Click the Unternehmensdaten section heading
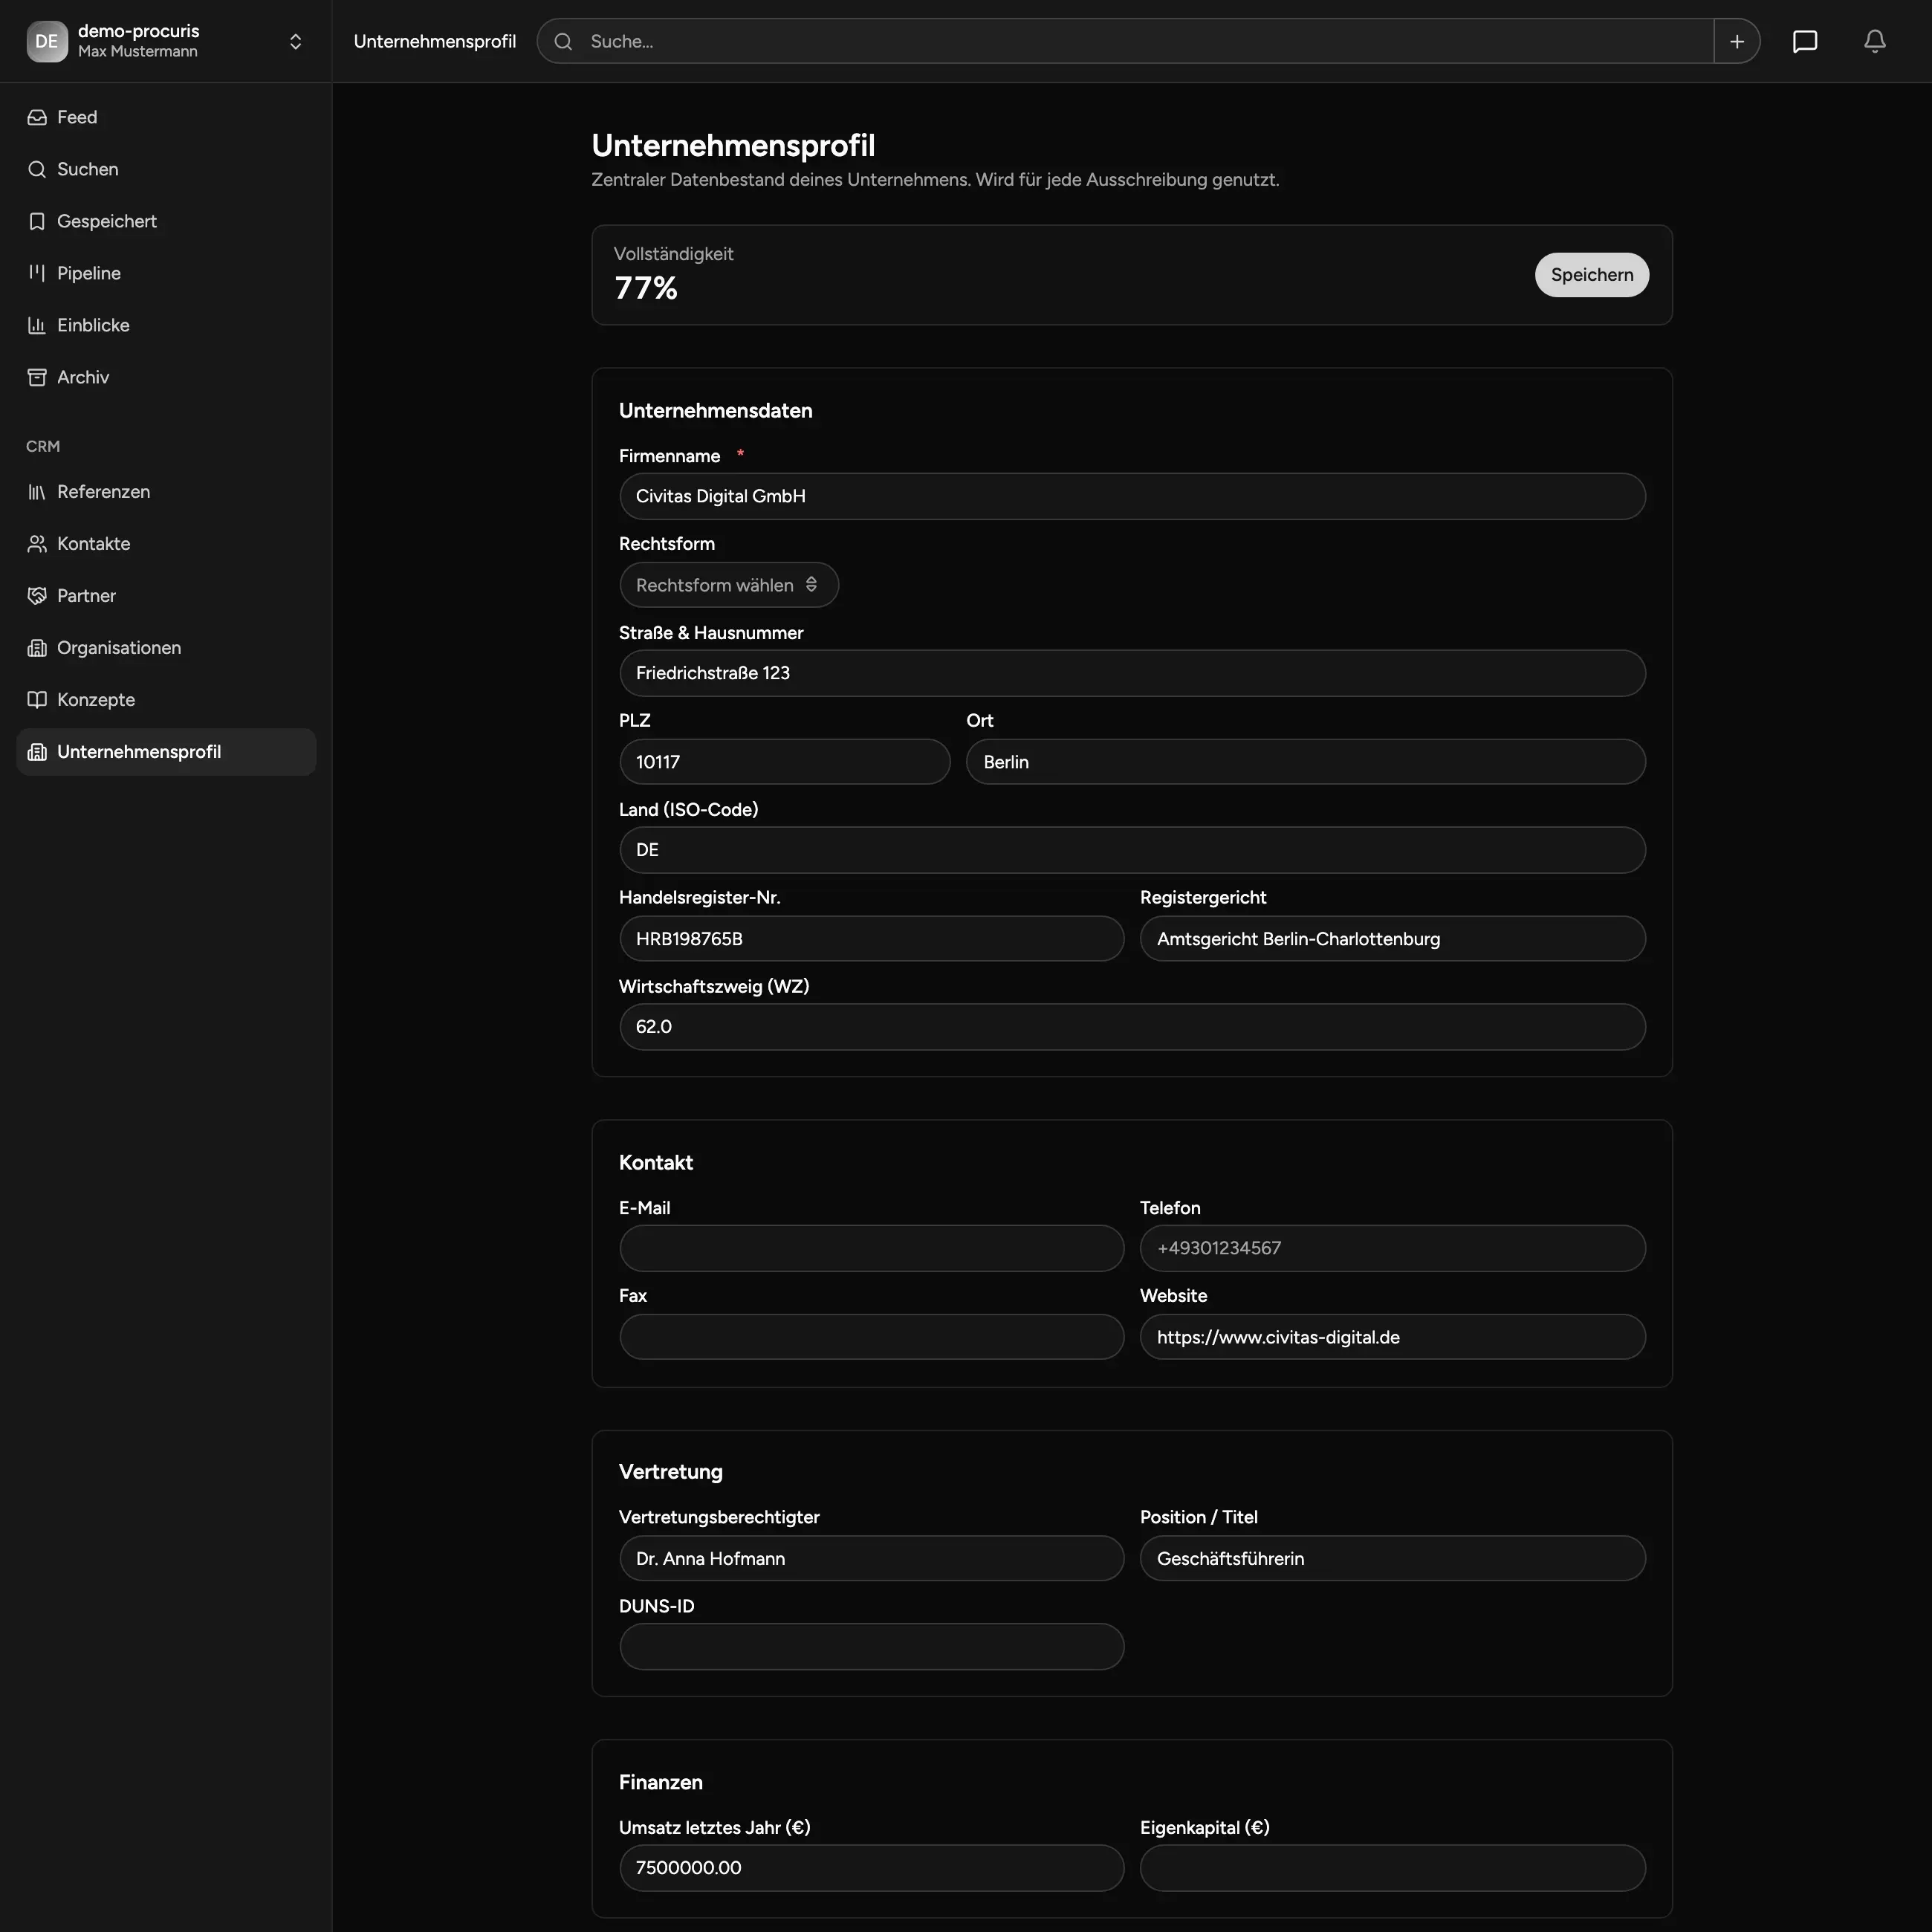1932x1932 pixels. (x=715, y=411)
